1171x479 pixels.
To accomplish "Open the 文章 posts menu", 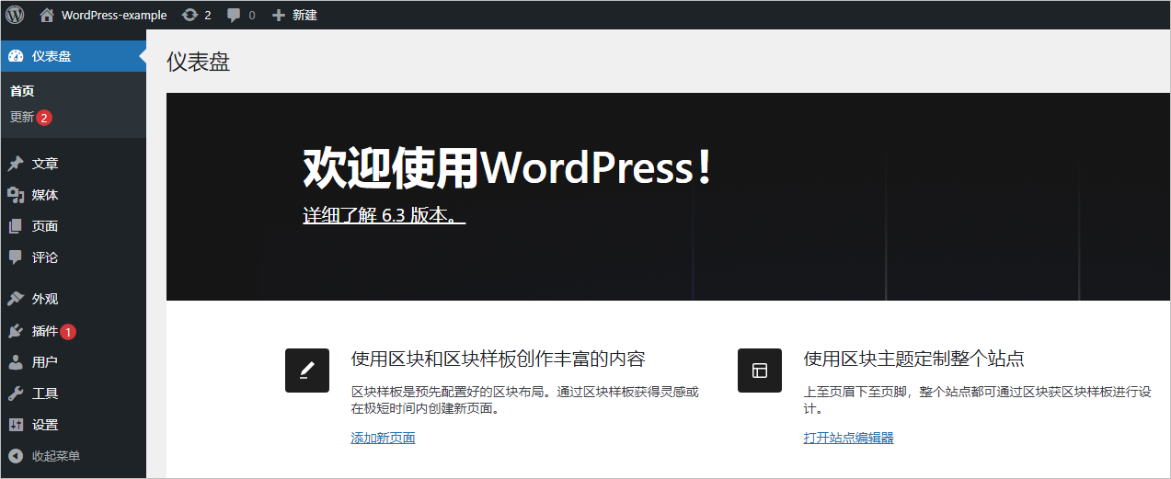I will [x=45, y=164].
